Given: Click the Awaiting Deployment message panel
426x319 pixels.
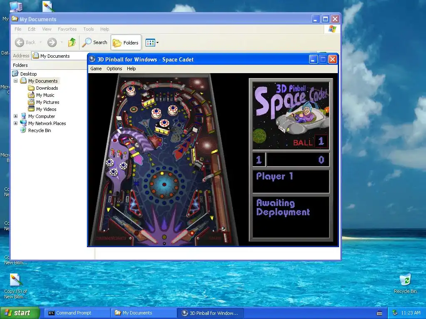Looking at the screenshot, I should [291, 217].
